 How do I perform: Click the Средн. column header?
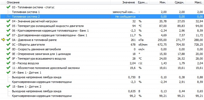pyautogui.click(x=177, y=2)
